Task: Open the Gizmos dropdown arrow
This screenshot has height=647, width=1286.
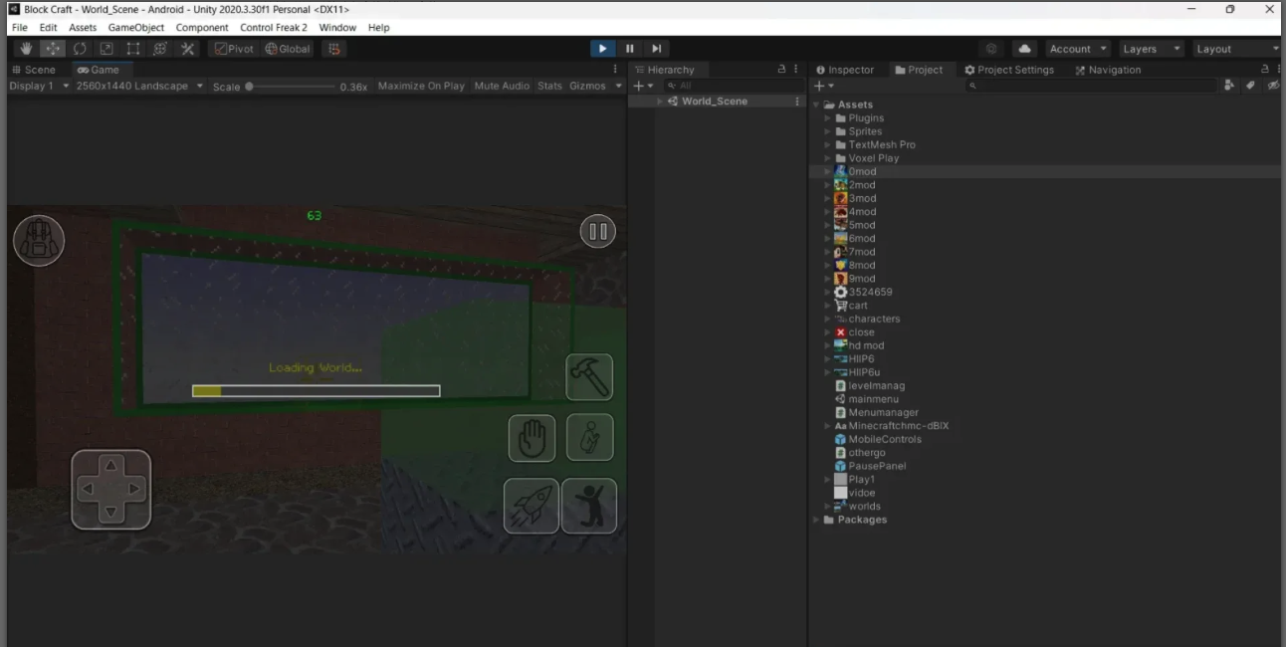Action: click(x=618, y=86)
